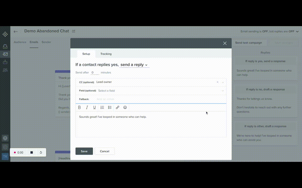Close the reply setup dialog

pyautogui.click(x=225, y=43)
